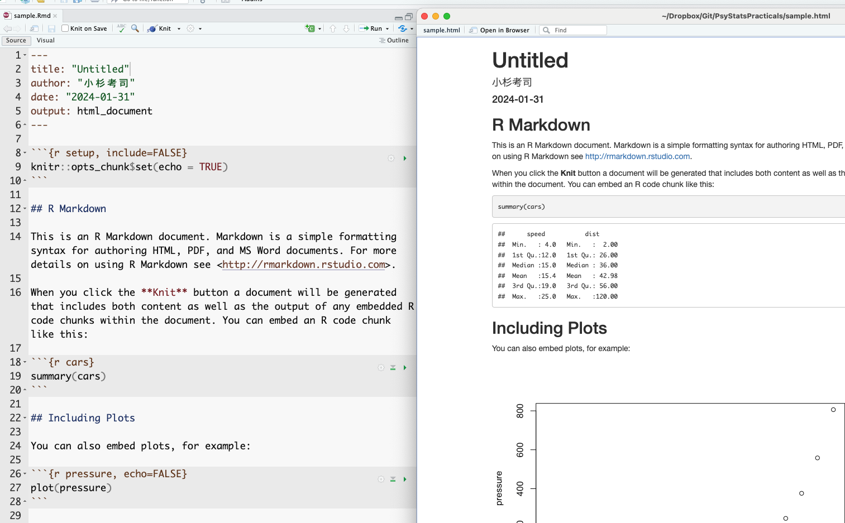
Task: Collapse the setup chunk fold at line 8
Action: 25,153
